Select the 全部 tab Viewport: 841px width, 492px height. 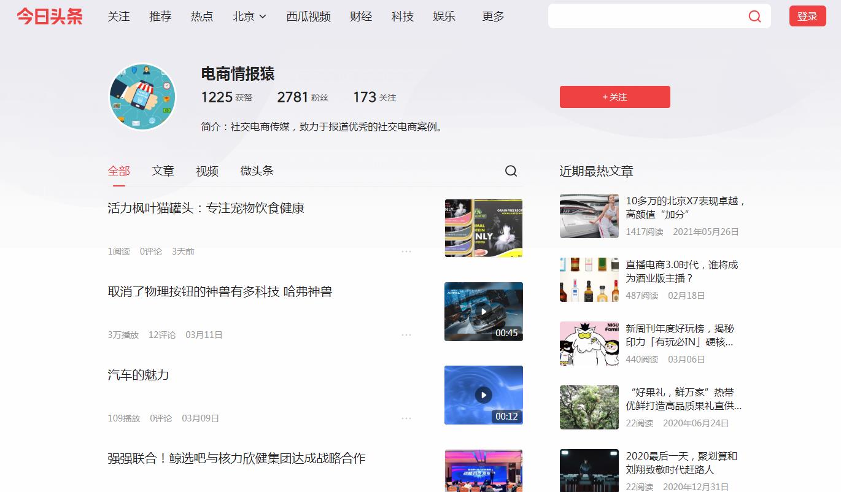tap(118, 171)
